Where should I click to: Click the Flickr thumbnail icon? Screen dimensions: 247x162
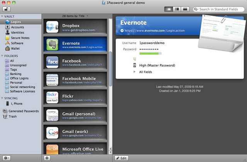[x=52, y=97]
